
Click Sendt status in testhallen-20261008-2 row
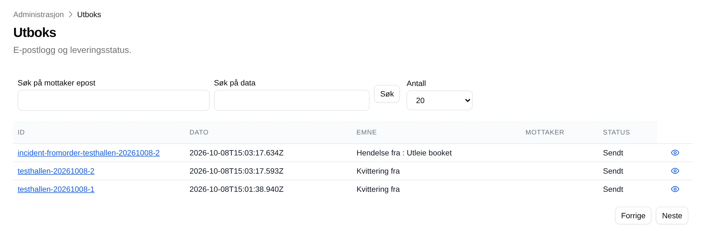pyautogui.click(x=613, y=171)
